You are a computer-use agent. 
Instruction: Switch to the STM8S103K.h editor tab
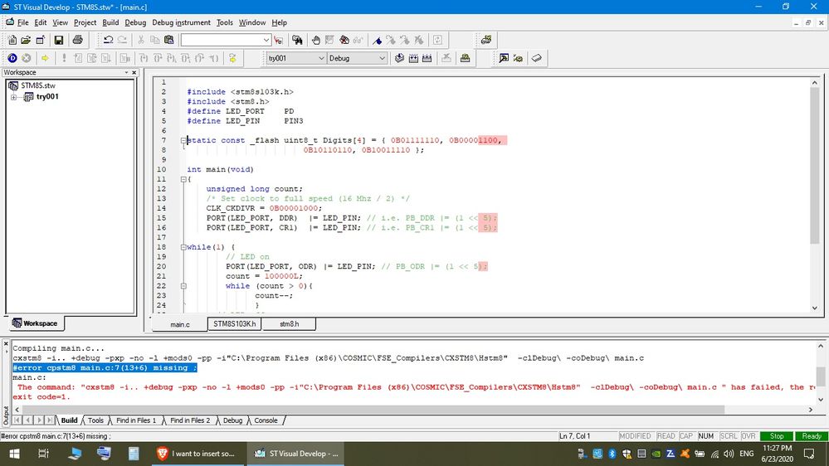click(234, 324)
